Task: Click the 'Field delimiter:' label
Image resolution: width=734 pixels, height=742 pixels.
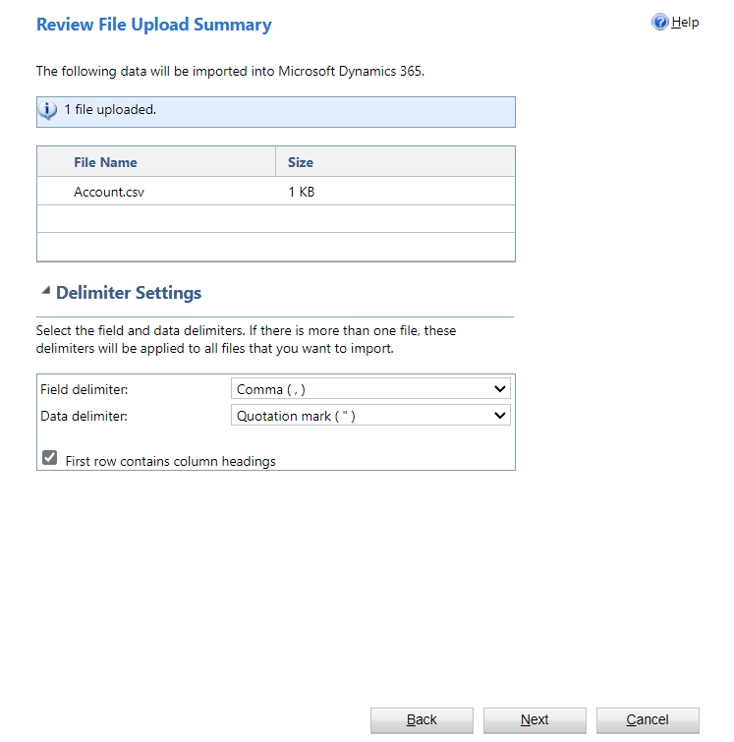Action: [x=85, y=389]
